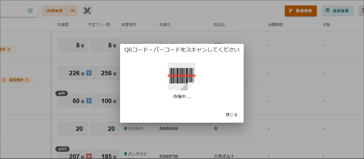The image size is (364, 159).
Task: Click inventory ID 52869788
Action: coord(169,156)
